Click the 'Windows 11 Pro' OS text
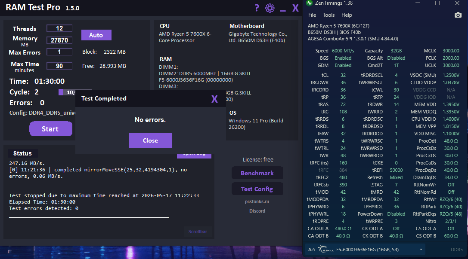The image size is (468, 259). coord(256,124)
